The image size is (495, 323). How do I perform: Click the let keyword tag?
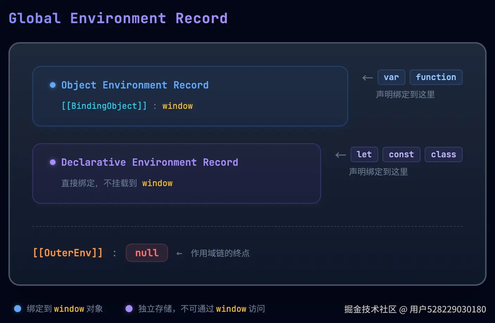point(364,154)
